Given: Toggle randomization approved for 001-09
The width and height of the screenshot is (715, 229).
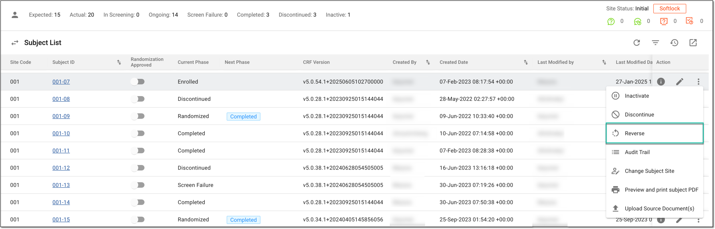Looking at the screenshot, I should pyautogui.click(x=138, y=116).
